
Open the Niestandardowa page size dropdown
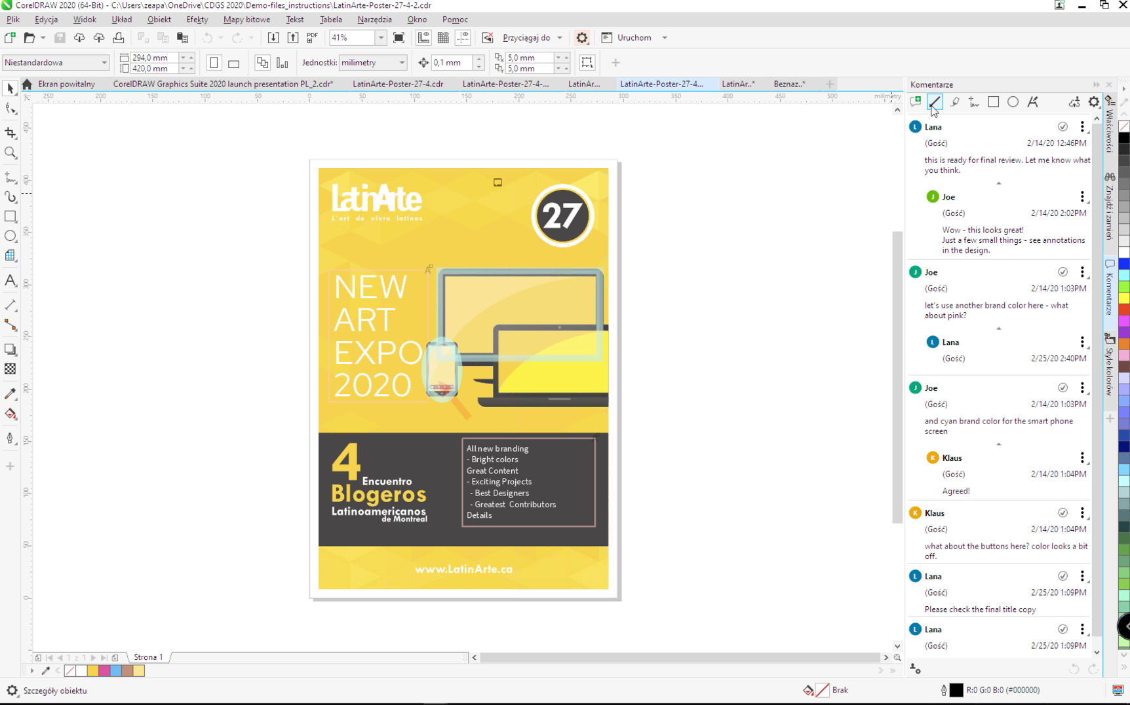pyautogui.click(x=104, y=63)
